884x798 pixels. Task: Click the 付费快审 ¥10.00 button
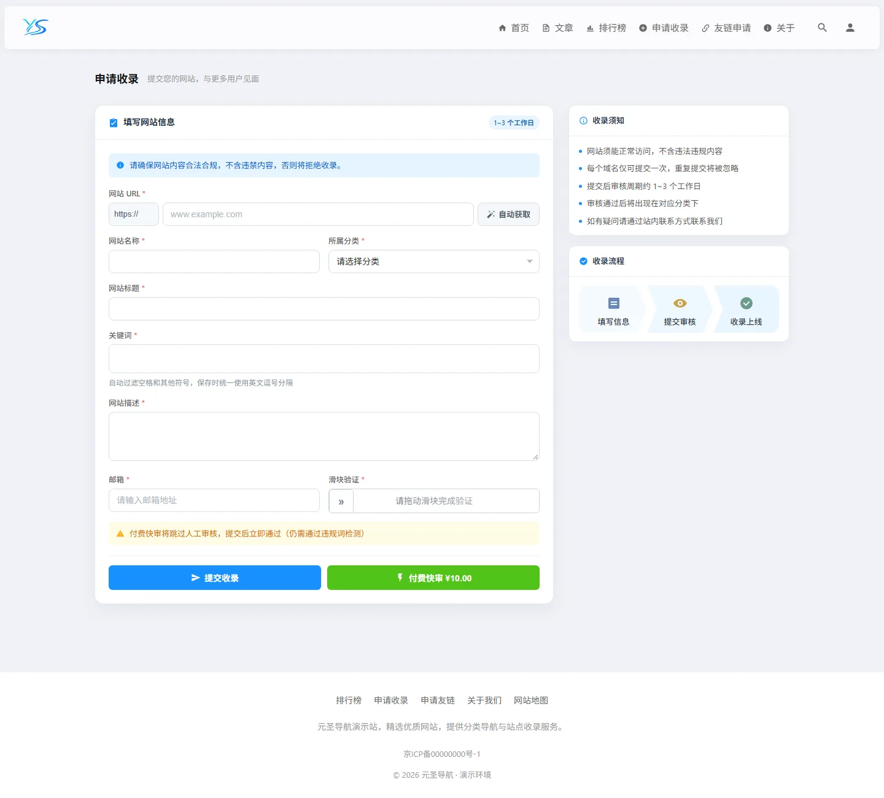[x=433, y=578]
